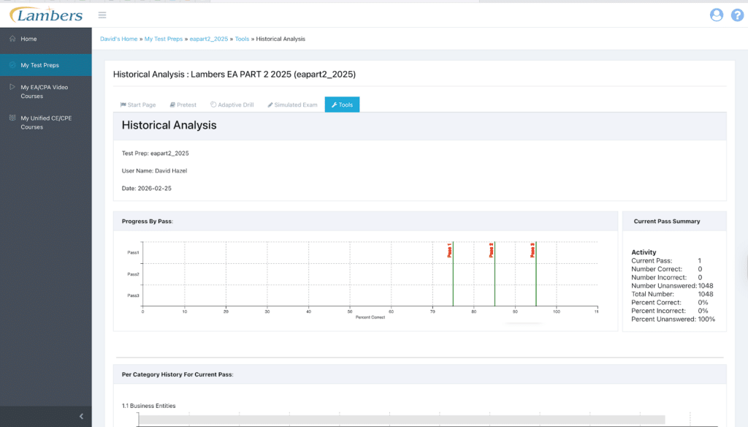The height and width of the screenshot is (427, 748).
Task: Select the active Tools tab
Action: (342, 105)
